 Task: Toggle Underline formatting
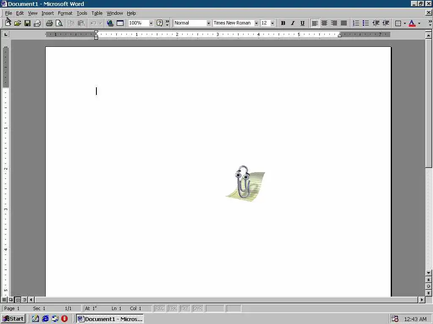pyautogui.click(x=302, y=23)
